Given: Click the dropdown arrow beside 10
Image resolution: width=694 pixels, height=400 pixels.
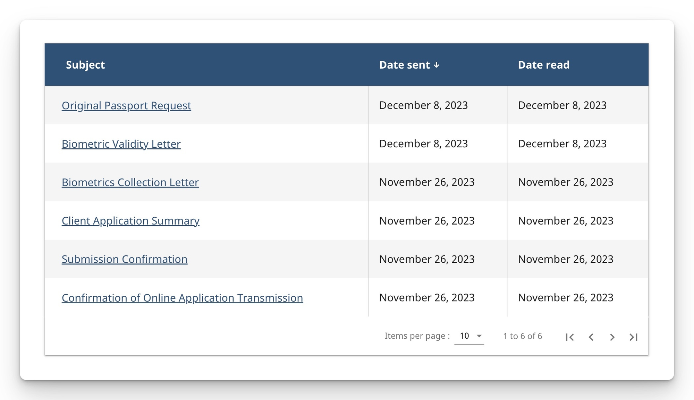Looking at the screenshot, I should (479, 336).
